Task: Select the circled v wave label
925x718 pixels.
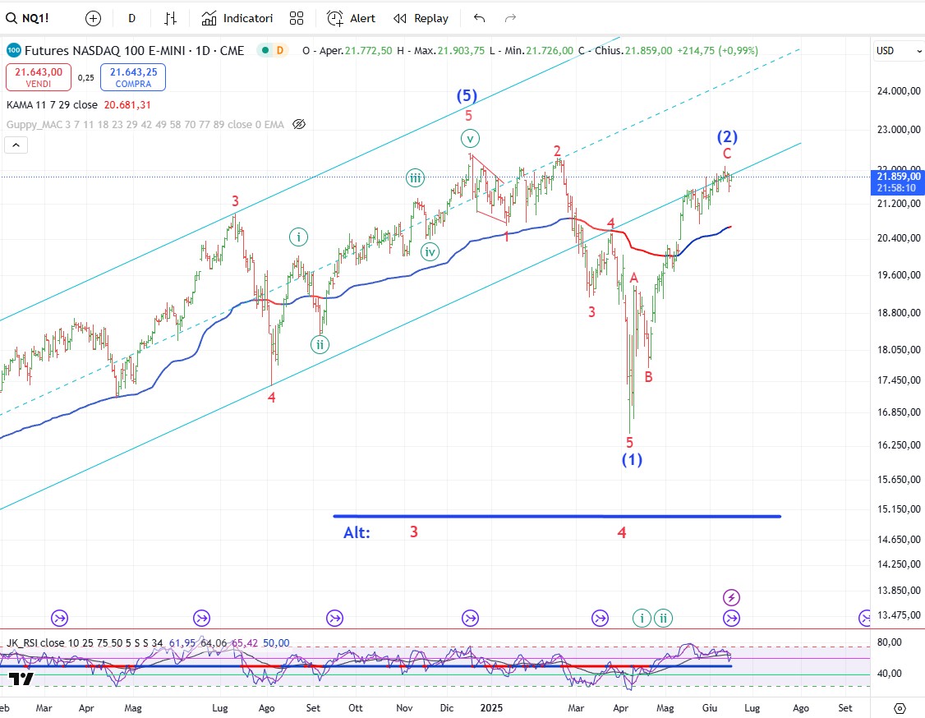Action: [x=470, y=139]
